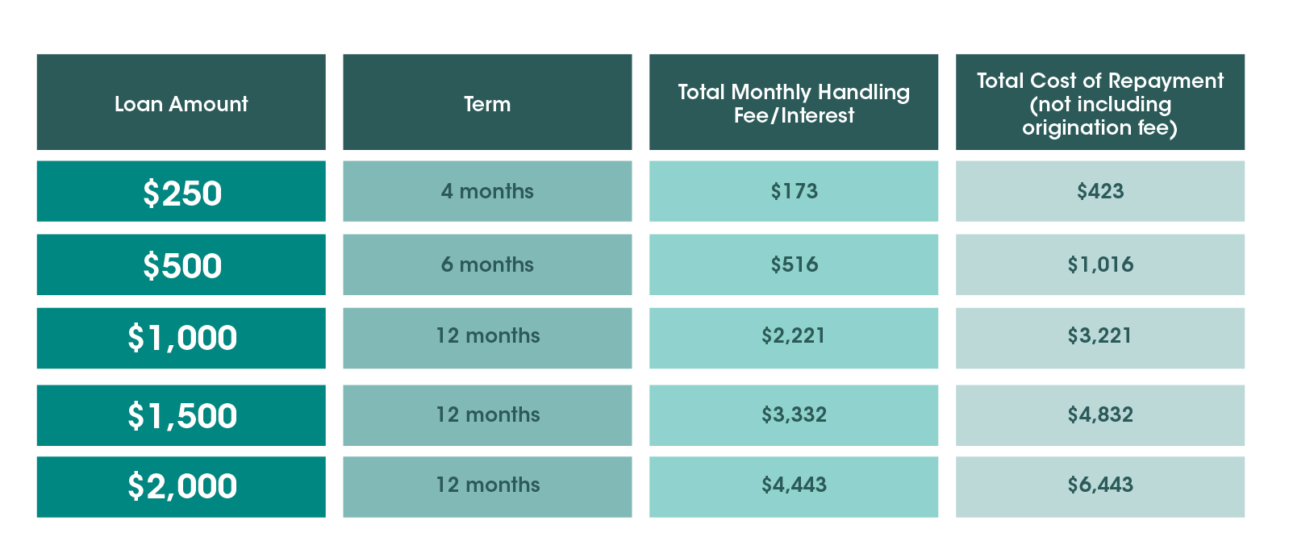The width and height of the screenshot is (1289, 558).
Task: Click the Total Monthly Handling Fee/Interest header
Action: pyautogui.click(x=794, y=102)
